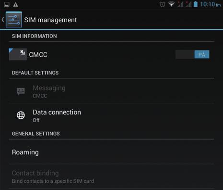Open the Messaging default SIM selector
Screen dimensions: 223x190
[x=111, y=91]
